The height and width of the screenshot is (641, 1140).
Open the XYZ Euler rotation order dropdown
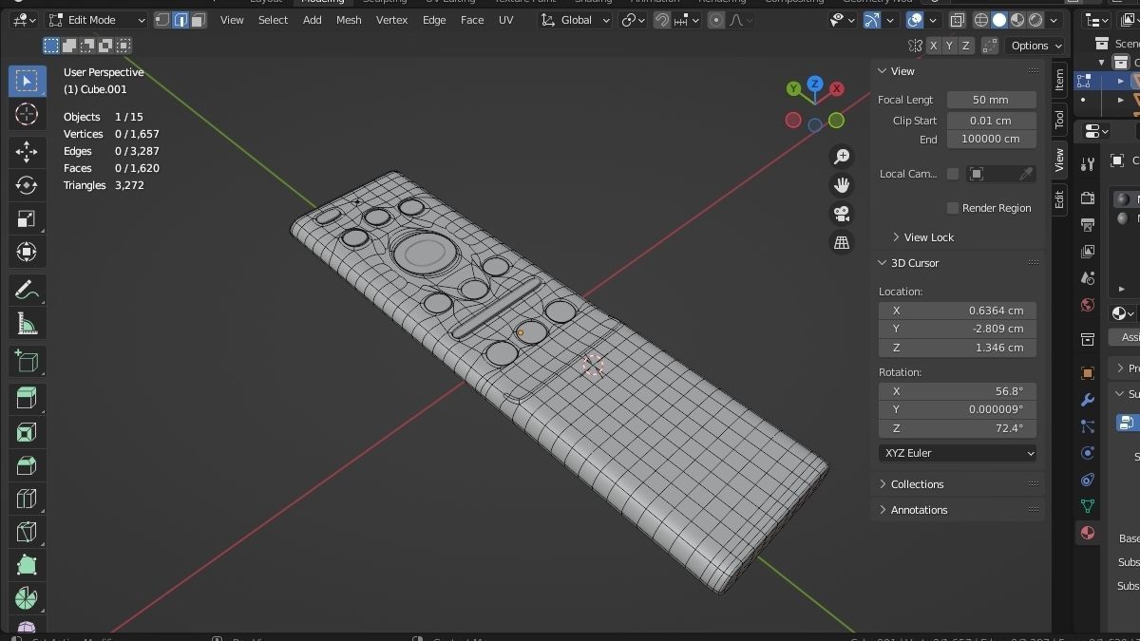(957, 453)
